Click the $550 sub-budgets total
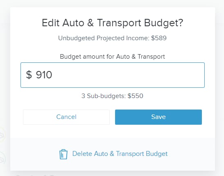Image resolution: width=224 pixels, height=176 pixels. click(135, 96)
